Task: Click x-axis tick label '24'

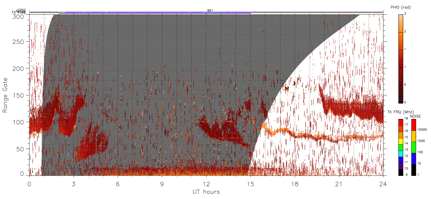Action: coord(383,184)
